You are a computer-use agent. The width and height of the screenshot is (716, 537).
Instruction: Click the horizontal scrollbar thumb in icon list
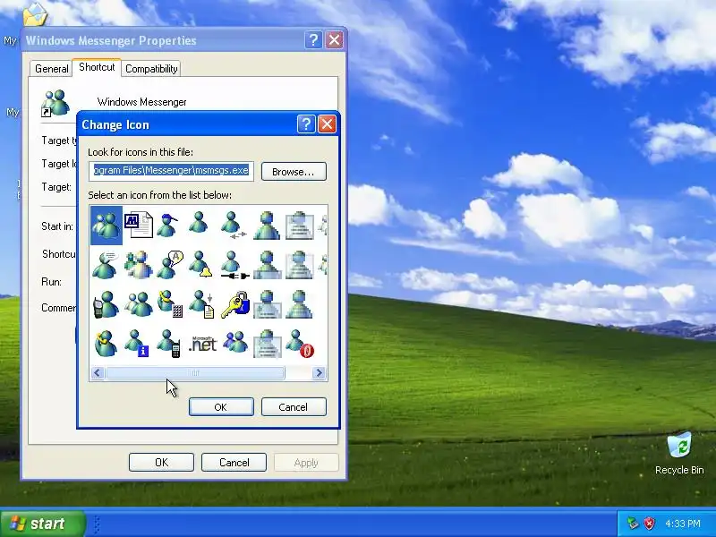tap(195, 373)
